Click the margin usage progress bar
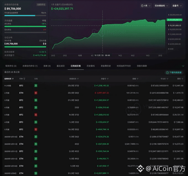Screen dimensions: 188x176 tap(25, 15)
